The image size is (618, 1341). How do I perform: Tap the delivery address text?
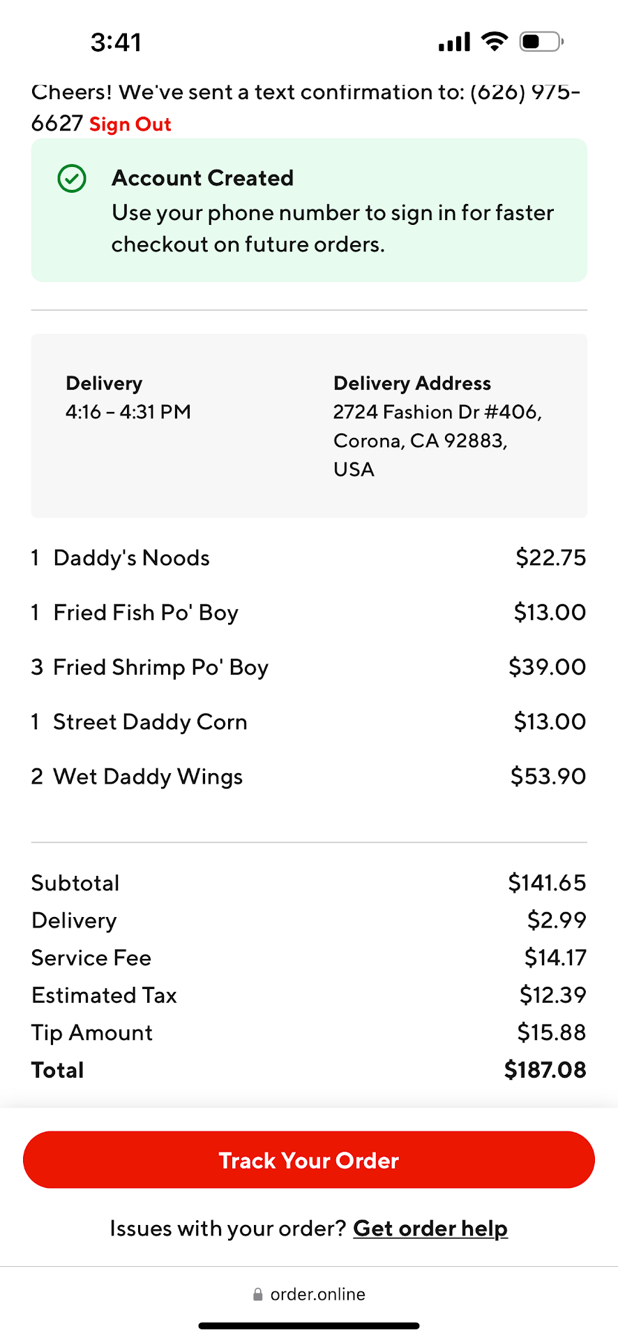click(437, 440)
